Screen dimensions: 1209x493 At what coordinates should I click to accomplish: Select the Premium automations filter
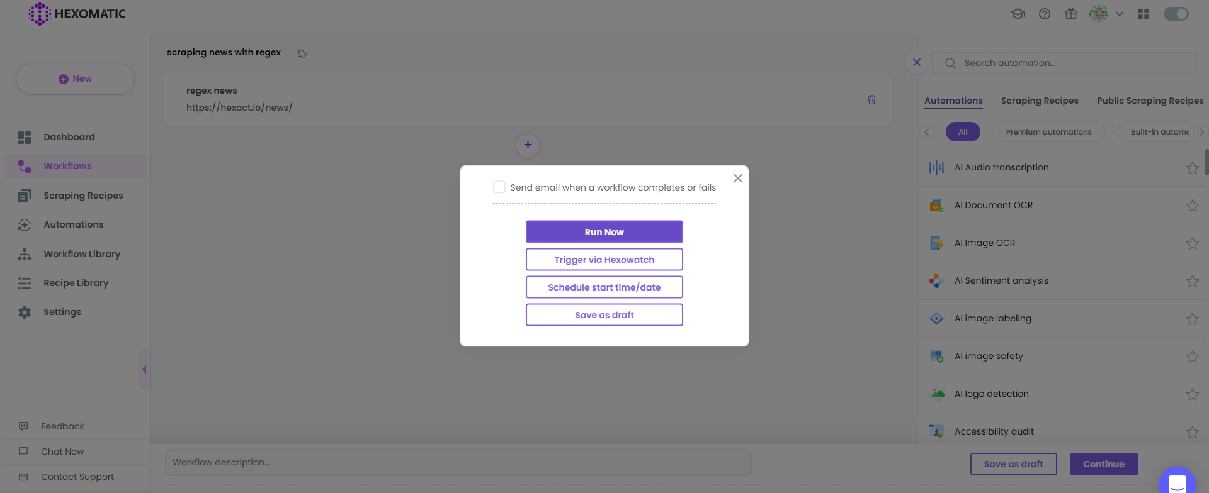pos(1049,132)
